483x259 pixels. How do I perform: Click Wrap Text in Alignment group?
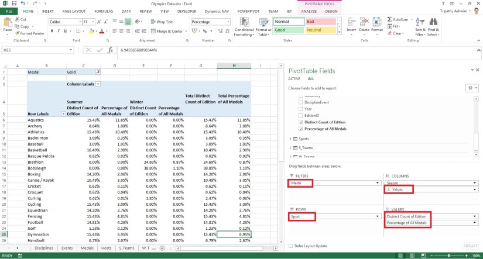pos(162,22)
